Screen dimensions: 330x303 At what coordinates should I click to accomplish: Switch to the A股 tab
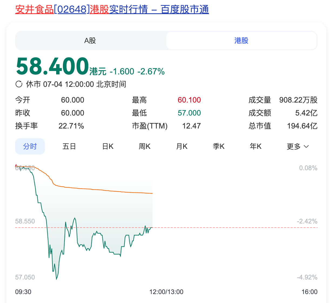pyautogui.click(x=90, y=41)
